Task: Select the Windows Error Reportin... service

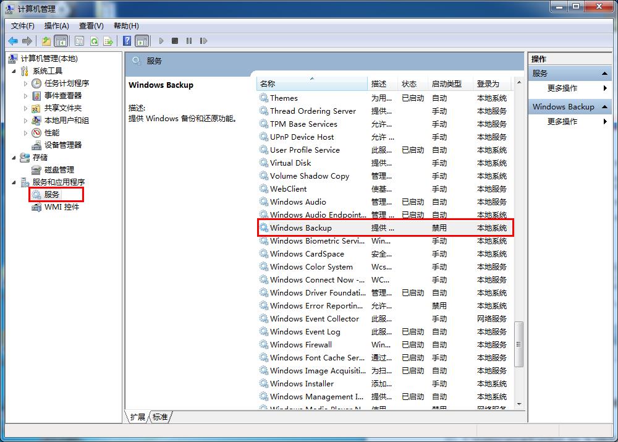Action: pyautogui.click(x=385, y=305)
